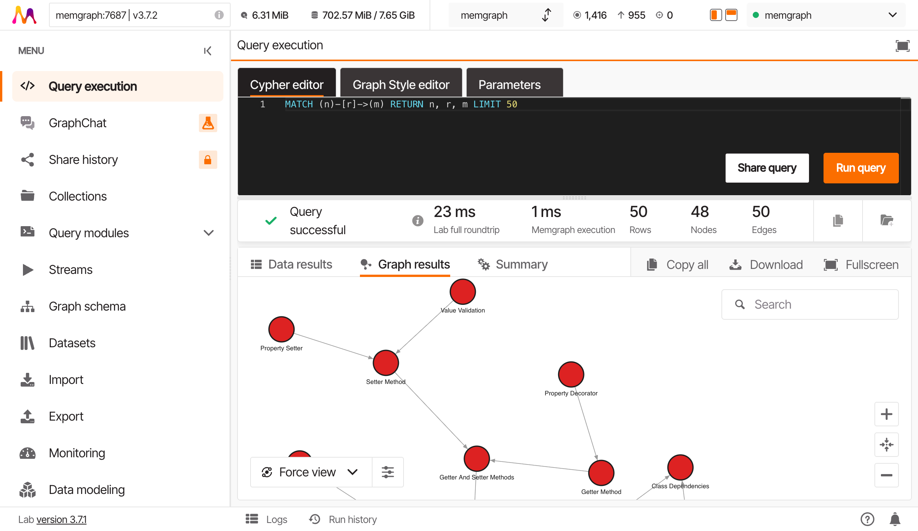Click the Share query button
The width and height of the screenshot is (918, 531).
coord(767,168)
